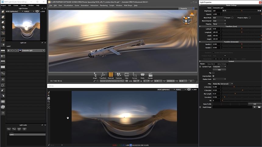Open the VSets module in VRED
Image resolution: width=262 pixels, height=147 pixels.
(142, 75)
